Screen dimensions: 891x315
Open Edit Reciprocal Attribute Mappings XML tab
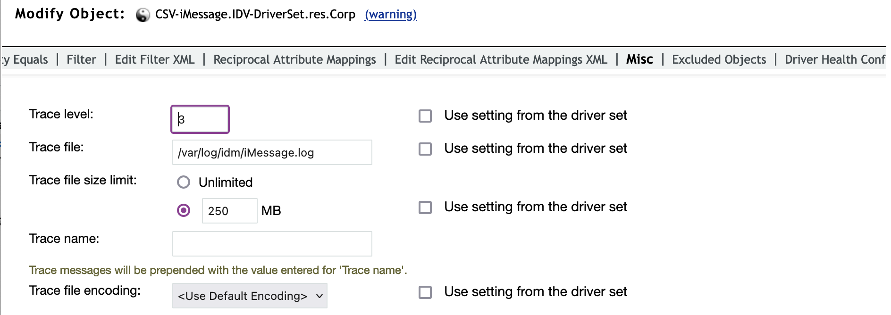pos(501,59)
